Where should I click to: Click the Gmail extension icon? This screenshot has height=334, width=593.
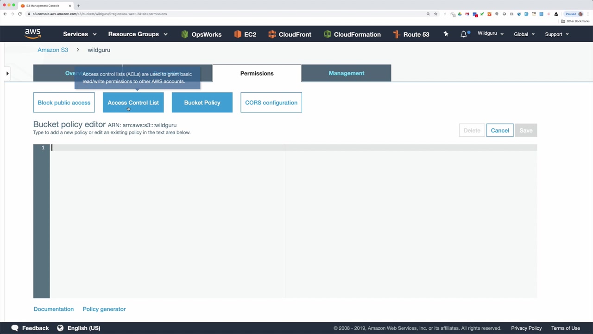click(x=467, y=14)
